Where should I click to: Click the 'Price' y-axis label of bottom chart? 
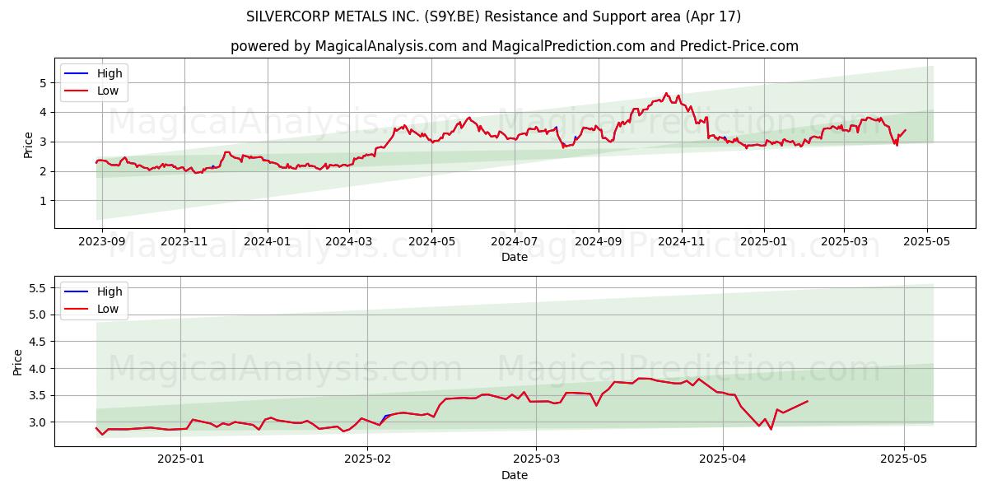(18, 362)
